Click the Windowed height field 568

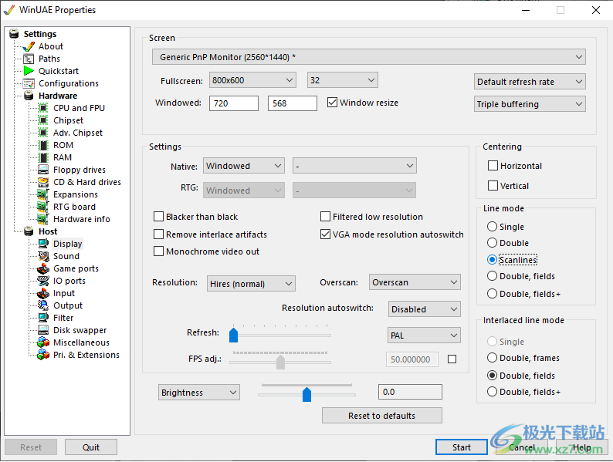[x=293, y=103]
